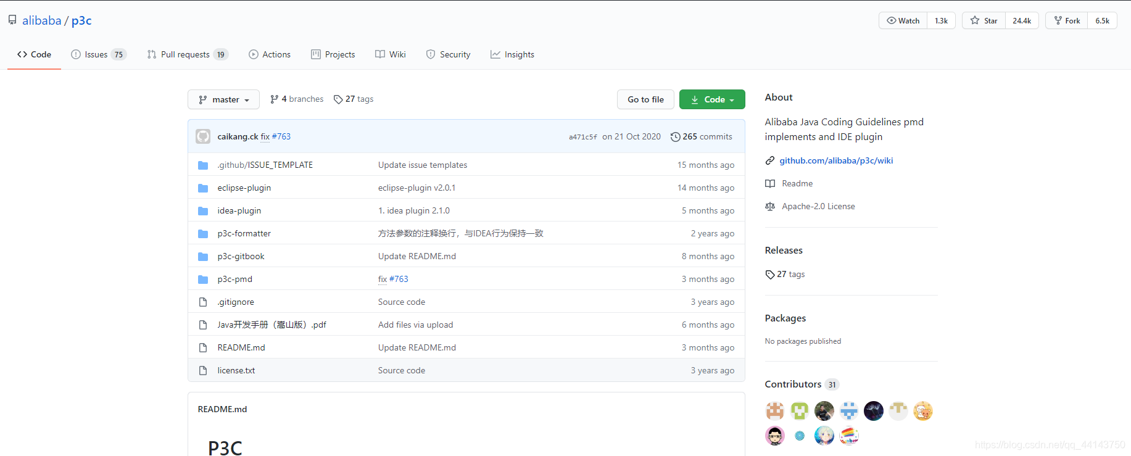The image size is (1131, 456).
Task: Open the 1.3k watchers count
Action: (941, 20)
